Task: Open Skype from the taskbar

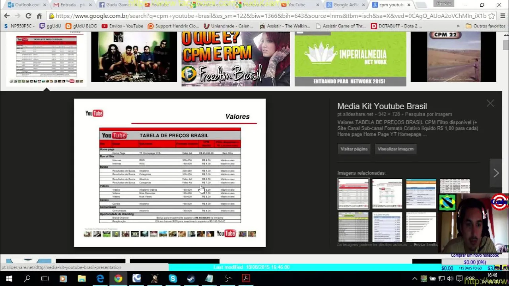Action: pos(173,278)
